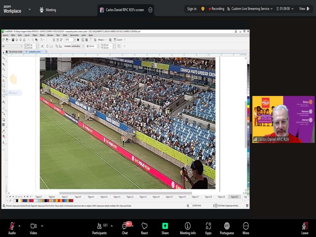316x237 pixels.
Task: Open the Chat panel
Action: (125, 228)
